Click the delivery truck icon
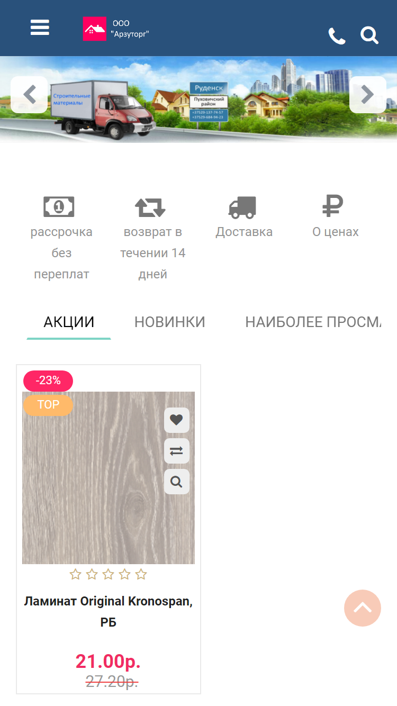The width and height of the screenshot is (397, 706). click(242, 207)
